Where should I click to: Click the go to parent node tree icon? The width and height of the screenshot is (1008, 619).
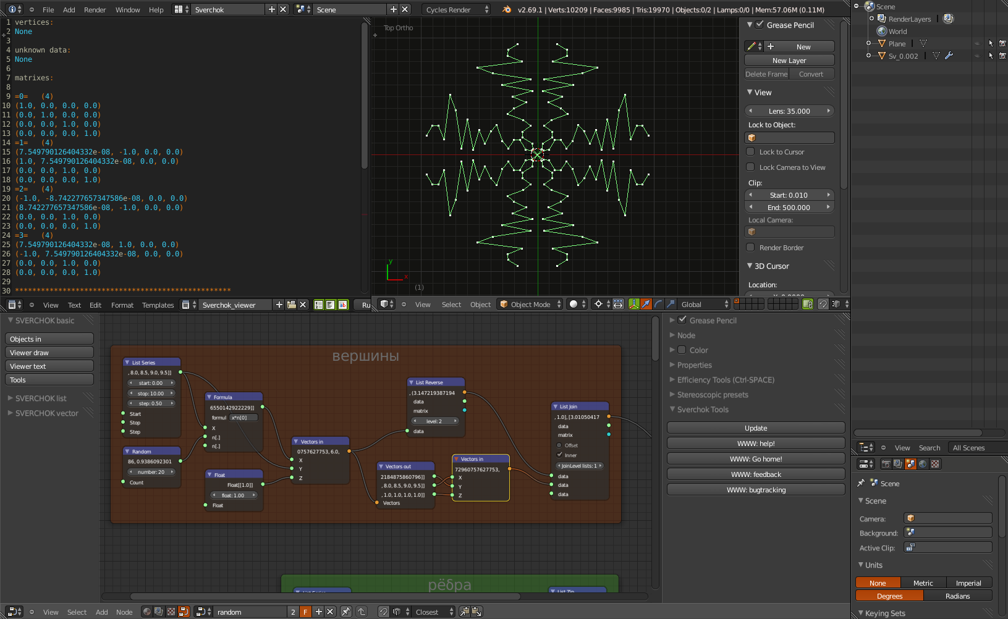coord(362,612)
